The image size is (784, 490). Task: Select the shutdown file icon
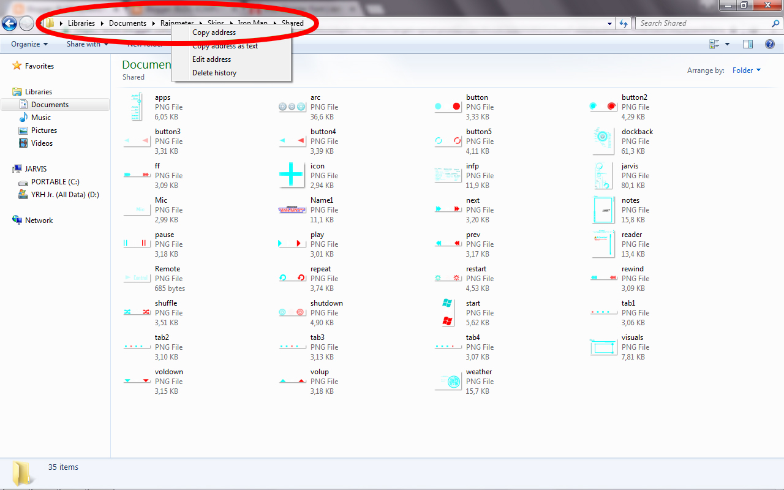tap(292, 312)
